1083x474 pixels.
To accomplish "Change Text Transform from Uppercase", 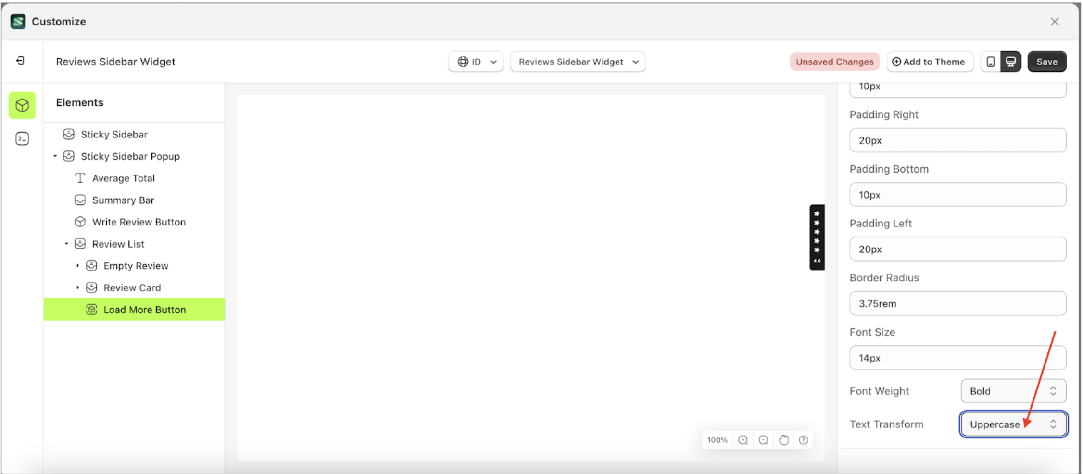I will 1013,424.
